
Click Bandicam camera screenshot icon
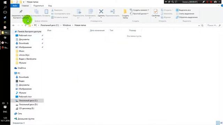215,2
